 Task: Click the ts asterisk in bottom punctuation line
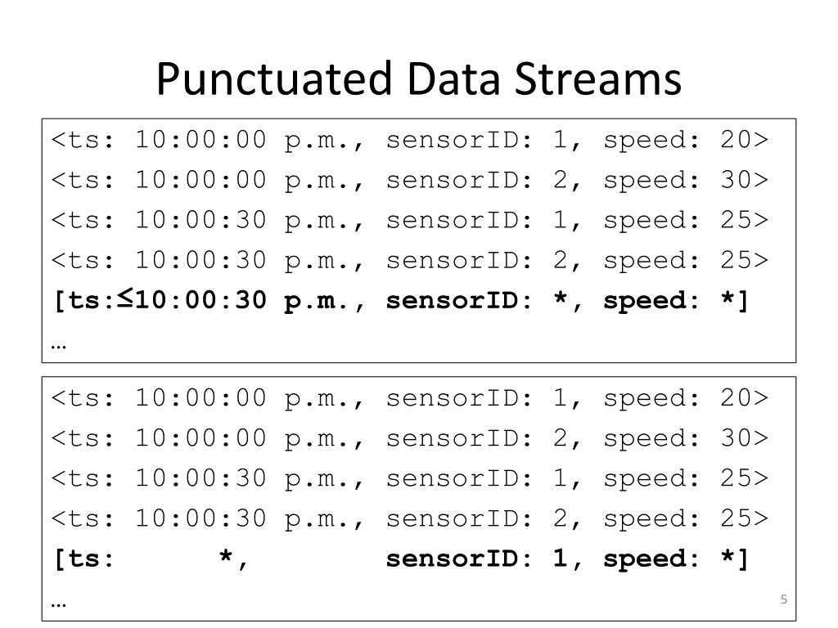tap(226, 556)
